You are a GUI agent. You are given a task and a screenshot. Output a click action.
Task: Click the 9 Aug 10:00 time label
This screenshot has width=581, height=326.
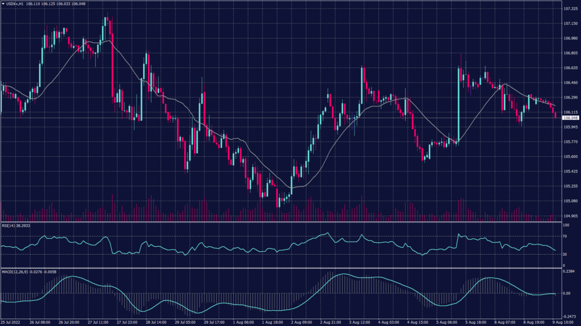click(565, 322)
